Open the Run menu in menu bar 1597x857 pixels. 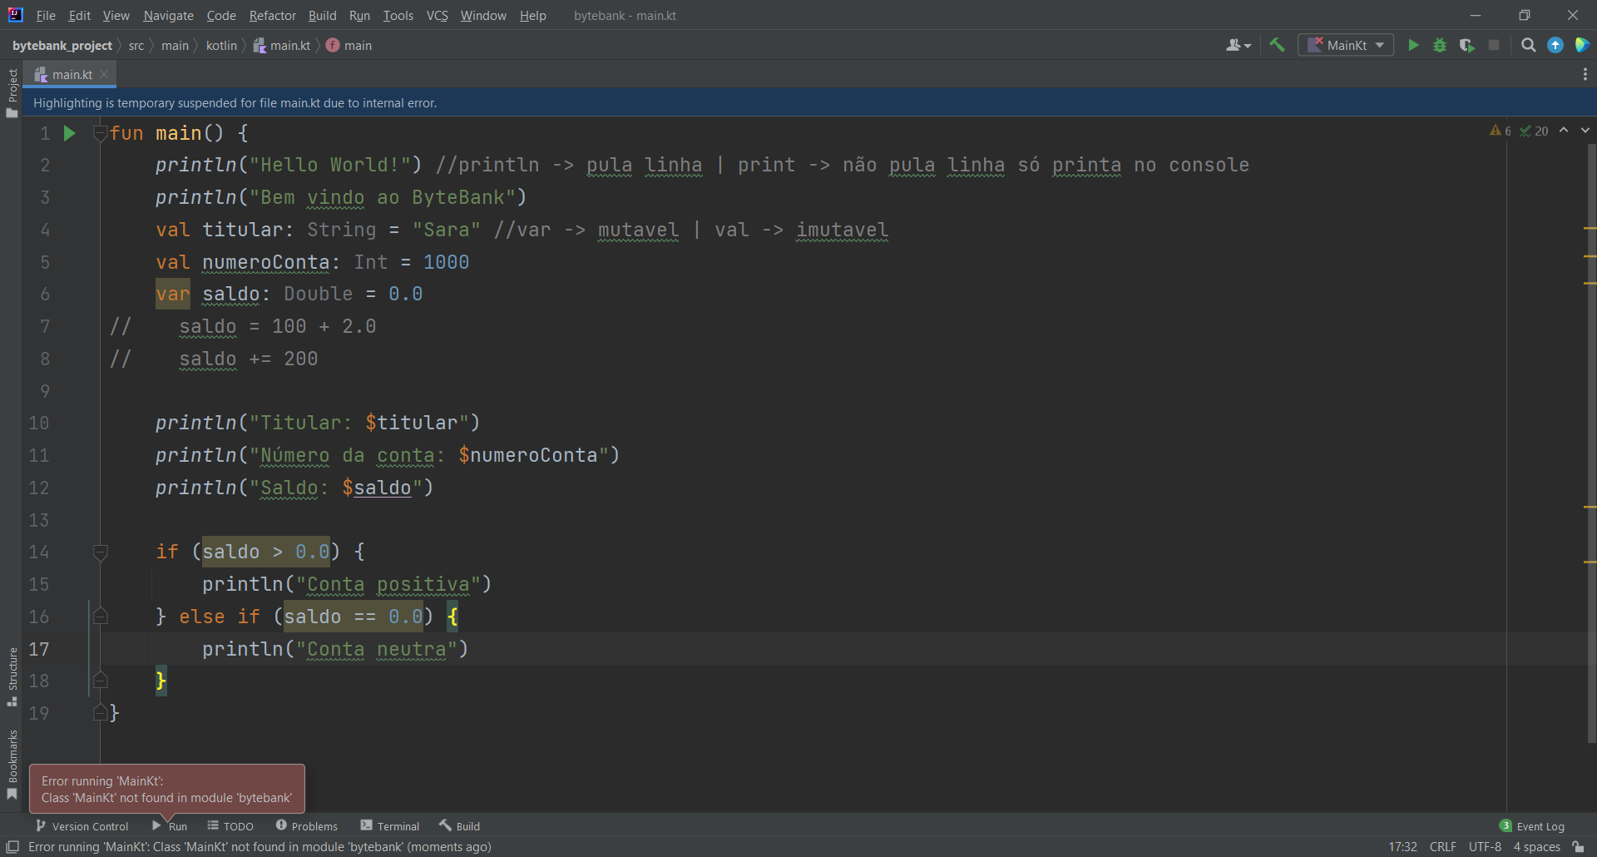(359, 16)
